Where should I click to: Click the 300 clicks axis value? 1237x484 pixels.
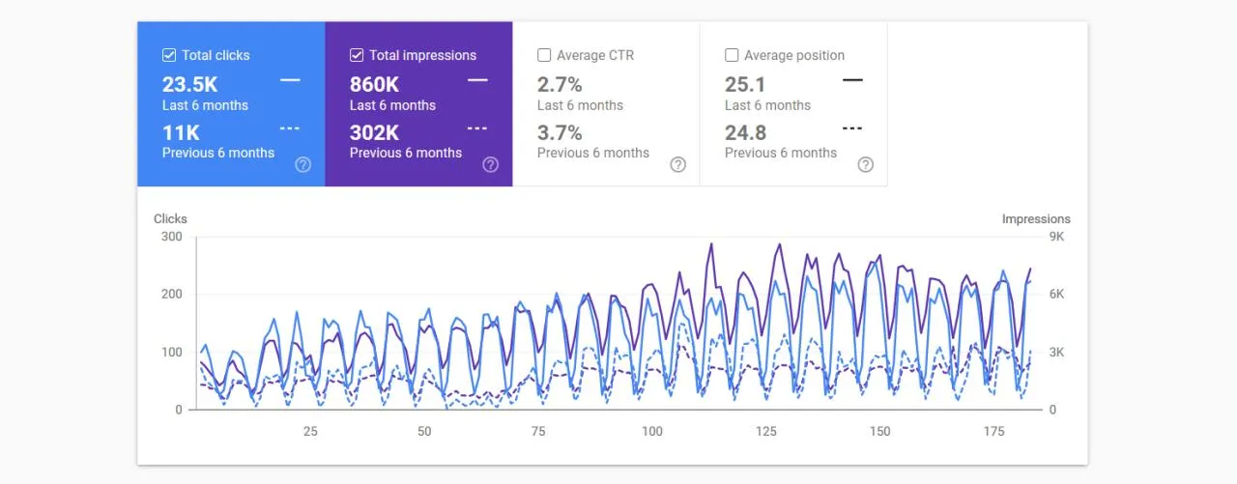pos(171,237)
